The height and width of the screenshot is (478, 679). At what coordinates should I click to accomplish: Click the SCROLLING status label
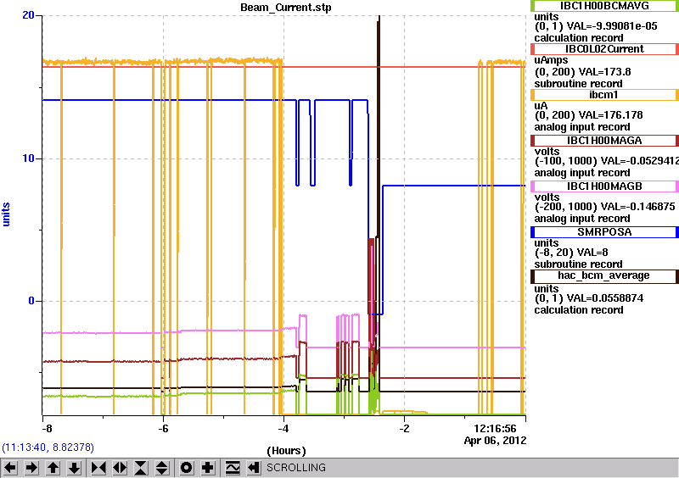click(x=296, y=468)
